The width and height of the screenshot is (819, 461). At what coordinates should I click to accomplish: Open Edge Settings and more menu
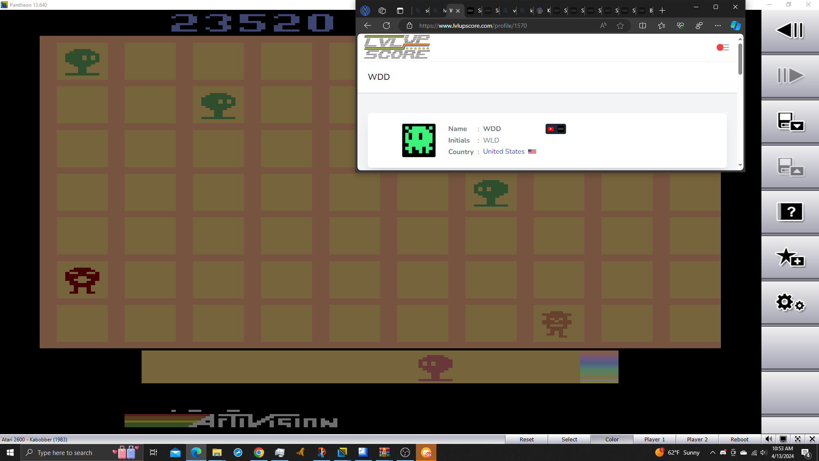[x=718, y=26]
